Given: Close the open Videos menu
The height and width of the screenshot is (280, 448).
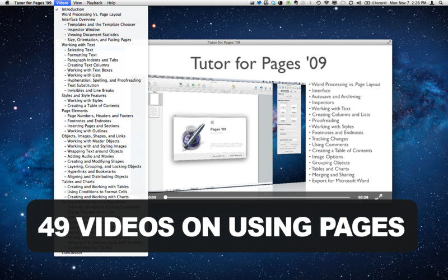Looking at the screenshot, I should (x=62, y=3).
